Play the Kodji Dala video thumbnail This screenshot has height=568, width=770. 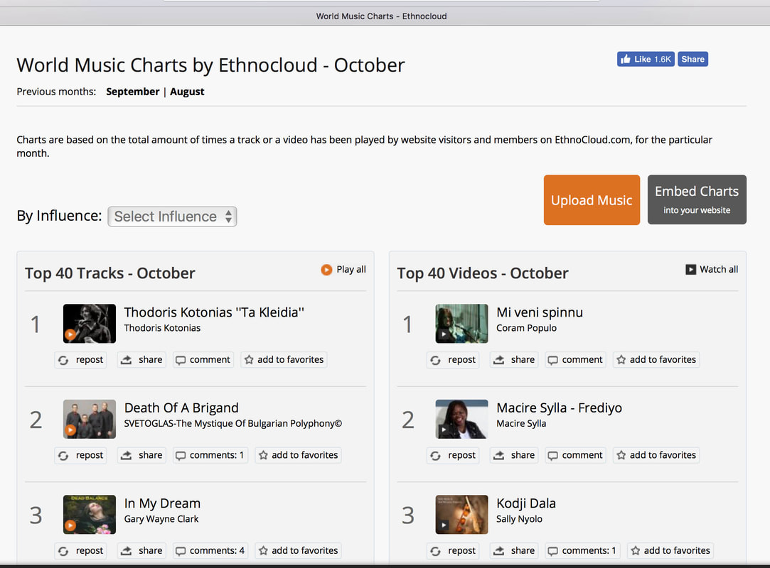click(x=461, y=515)
